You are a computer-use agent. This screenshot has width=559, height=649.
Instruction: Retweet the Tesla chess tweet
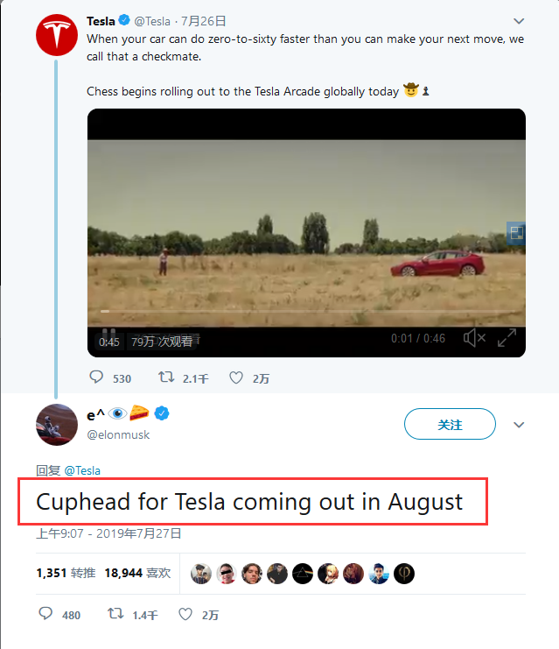tap(165, 378)
